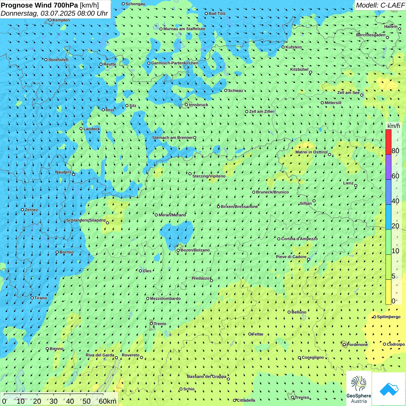Click the 'Brixen/Bressanone' label
Screen dimensions: 406x406
click(239, 206)
